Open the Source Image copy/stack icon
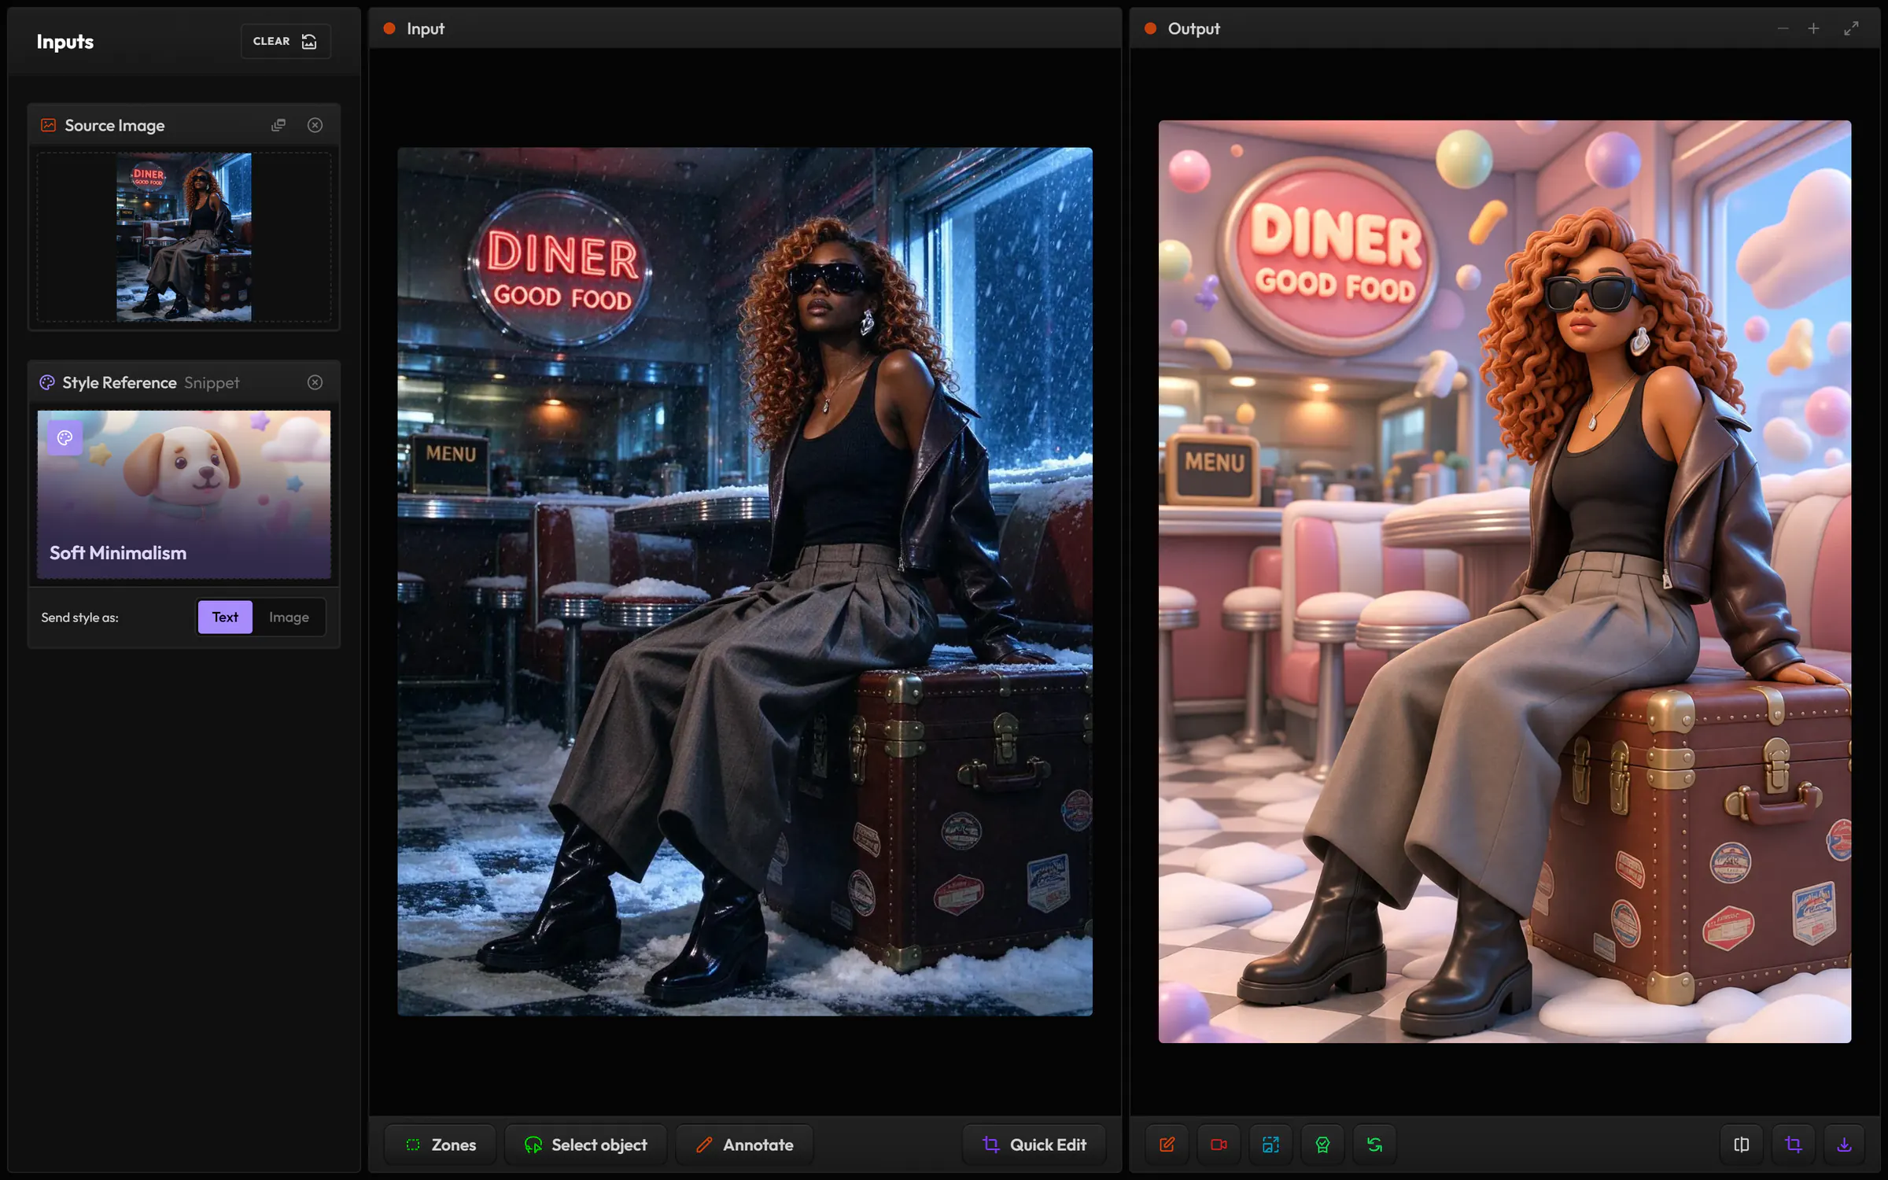 point(278,125)
